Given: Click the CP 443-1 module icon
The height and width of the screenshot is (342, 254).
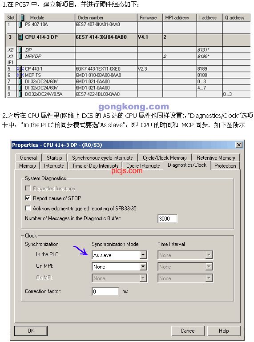Looking at the screenshot, I should (20, 69).
